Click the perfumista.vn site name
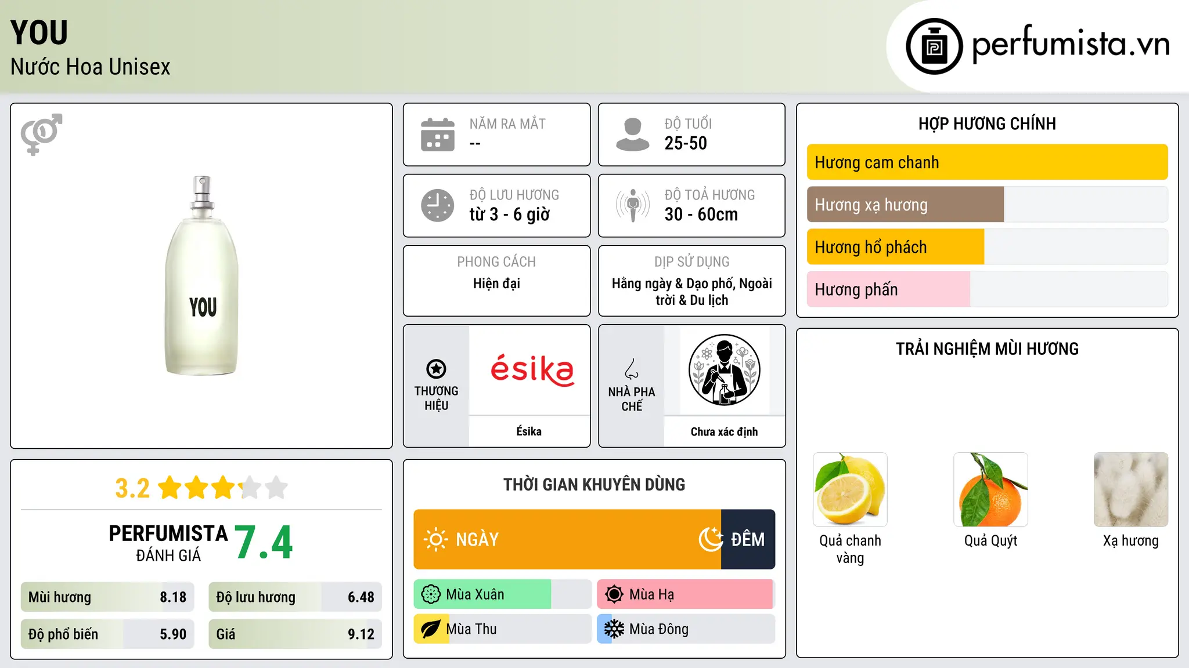Viewport: 1189px width, 668px height. click(1071, 44)
